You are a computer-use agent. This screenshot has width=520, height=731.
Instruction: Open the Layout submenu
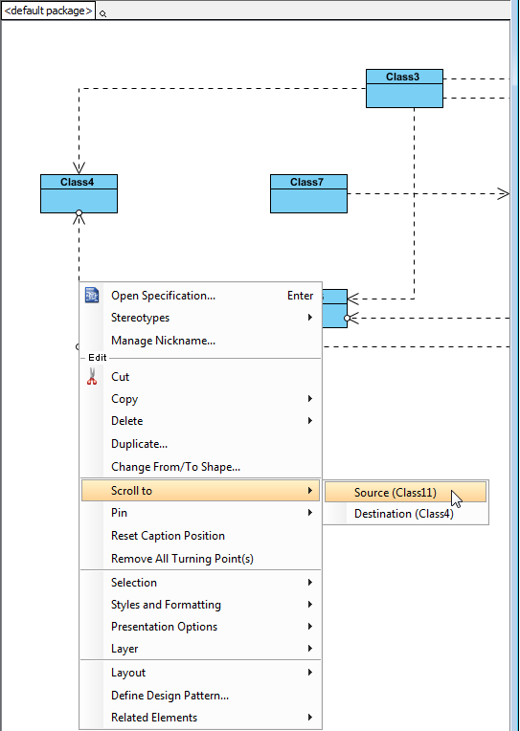point(201,673)
